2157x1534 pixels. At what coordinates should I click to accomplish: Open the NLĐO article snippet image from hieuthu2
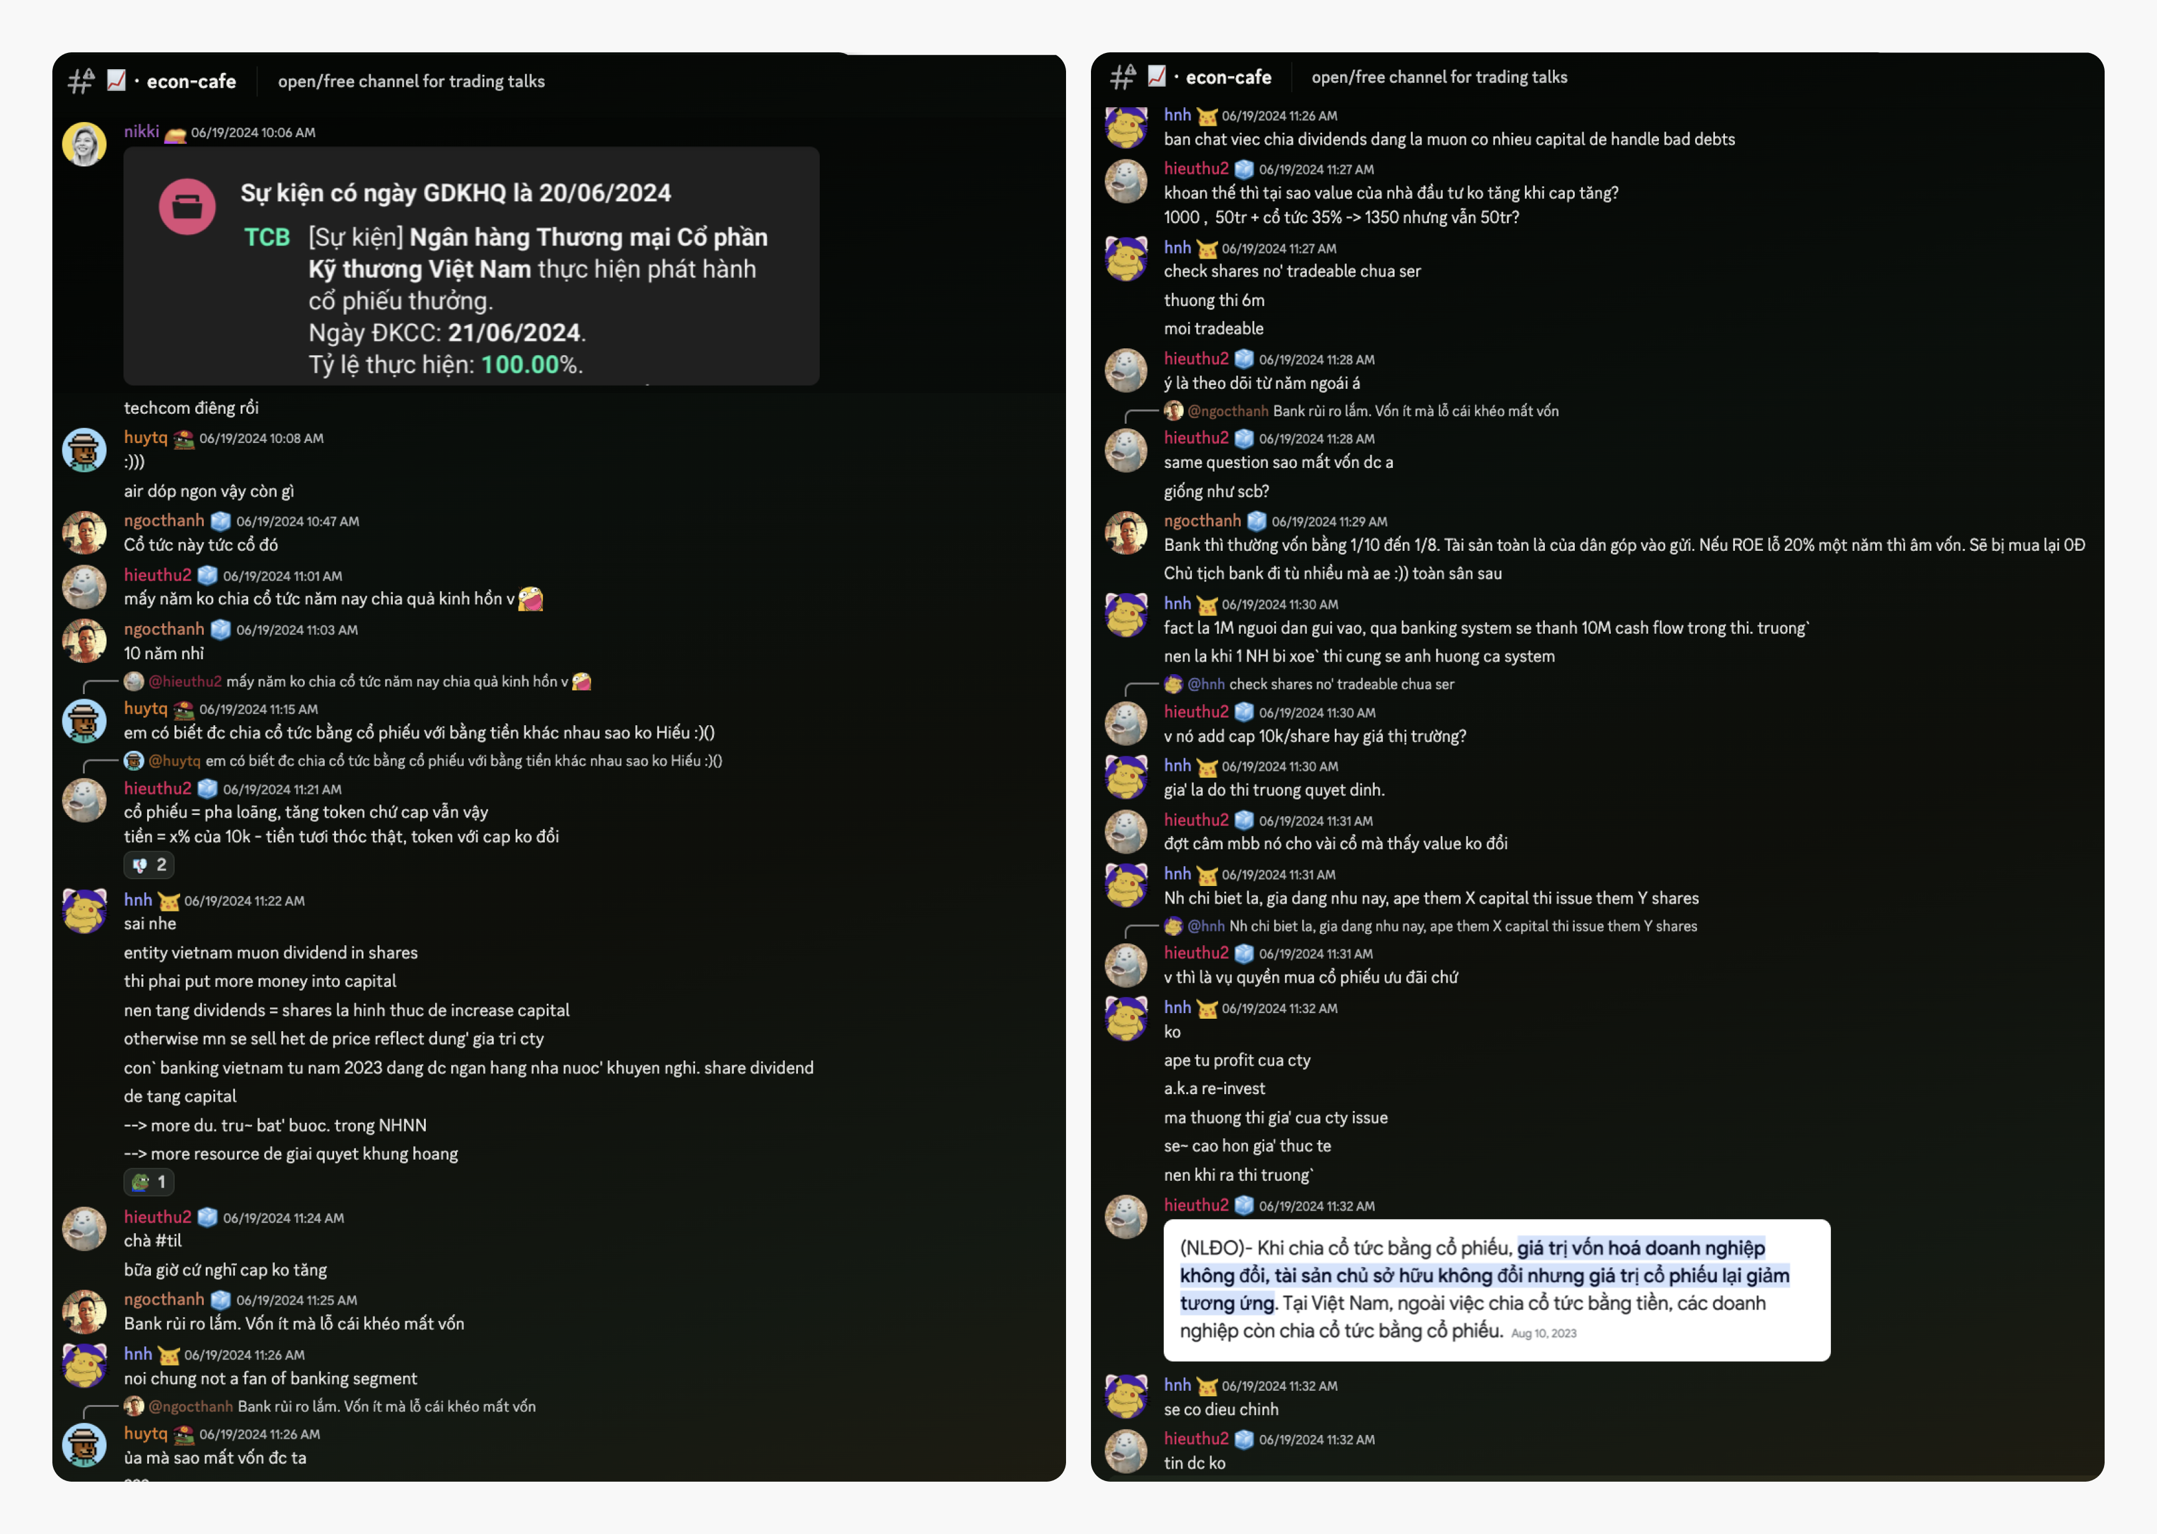click(x=1497, y=1290)
